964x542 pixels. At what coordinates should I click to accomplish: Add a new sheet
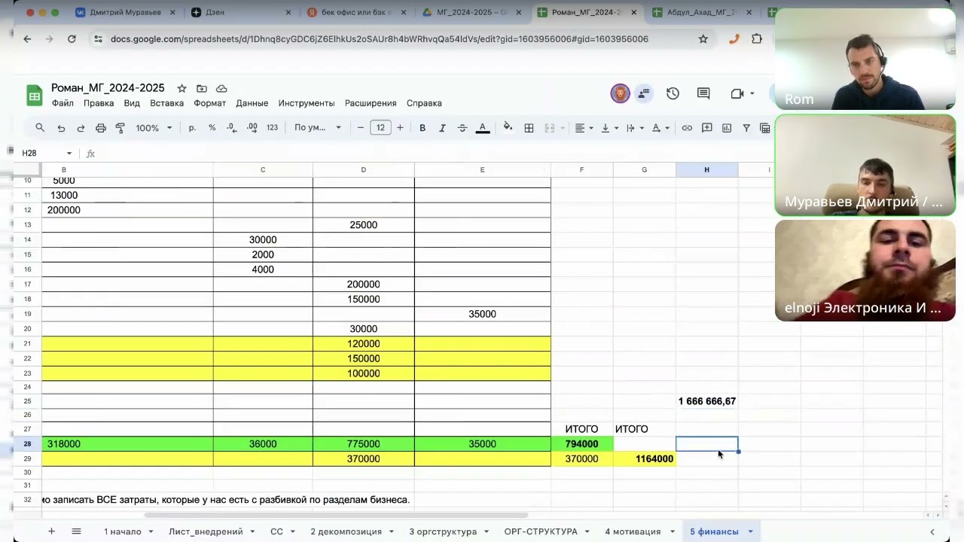[51, 531]
